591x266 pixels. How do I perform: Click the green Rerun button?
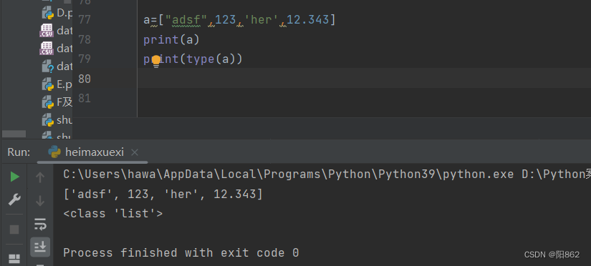(x=14, y=177)
